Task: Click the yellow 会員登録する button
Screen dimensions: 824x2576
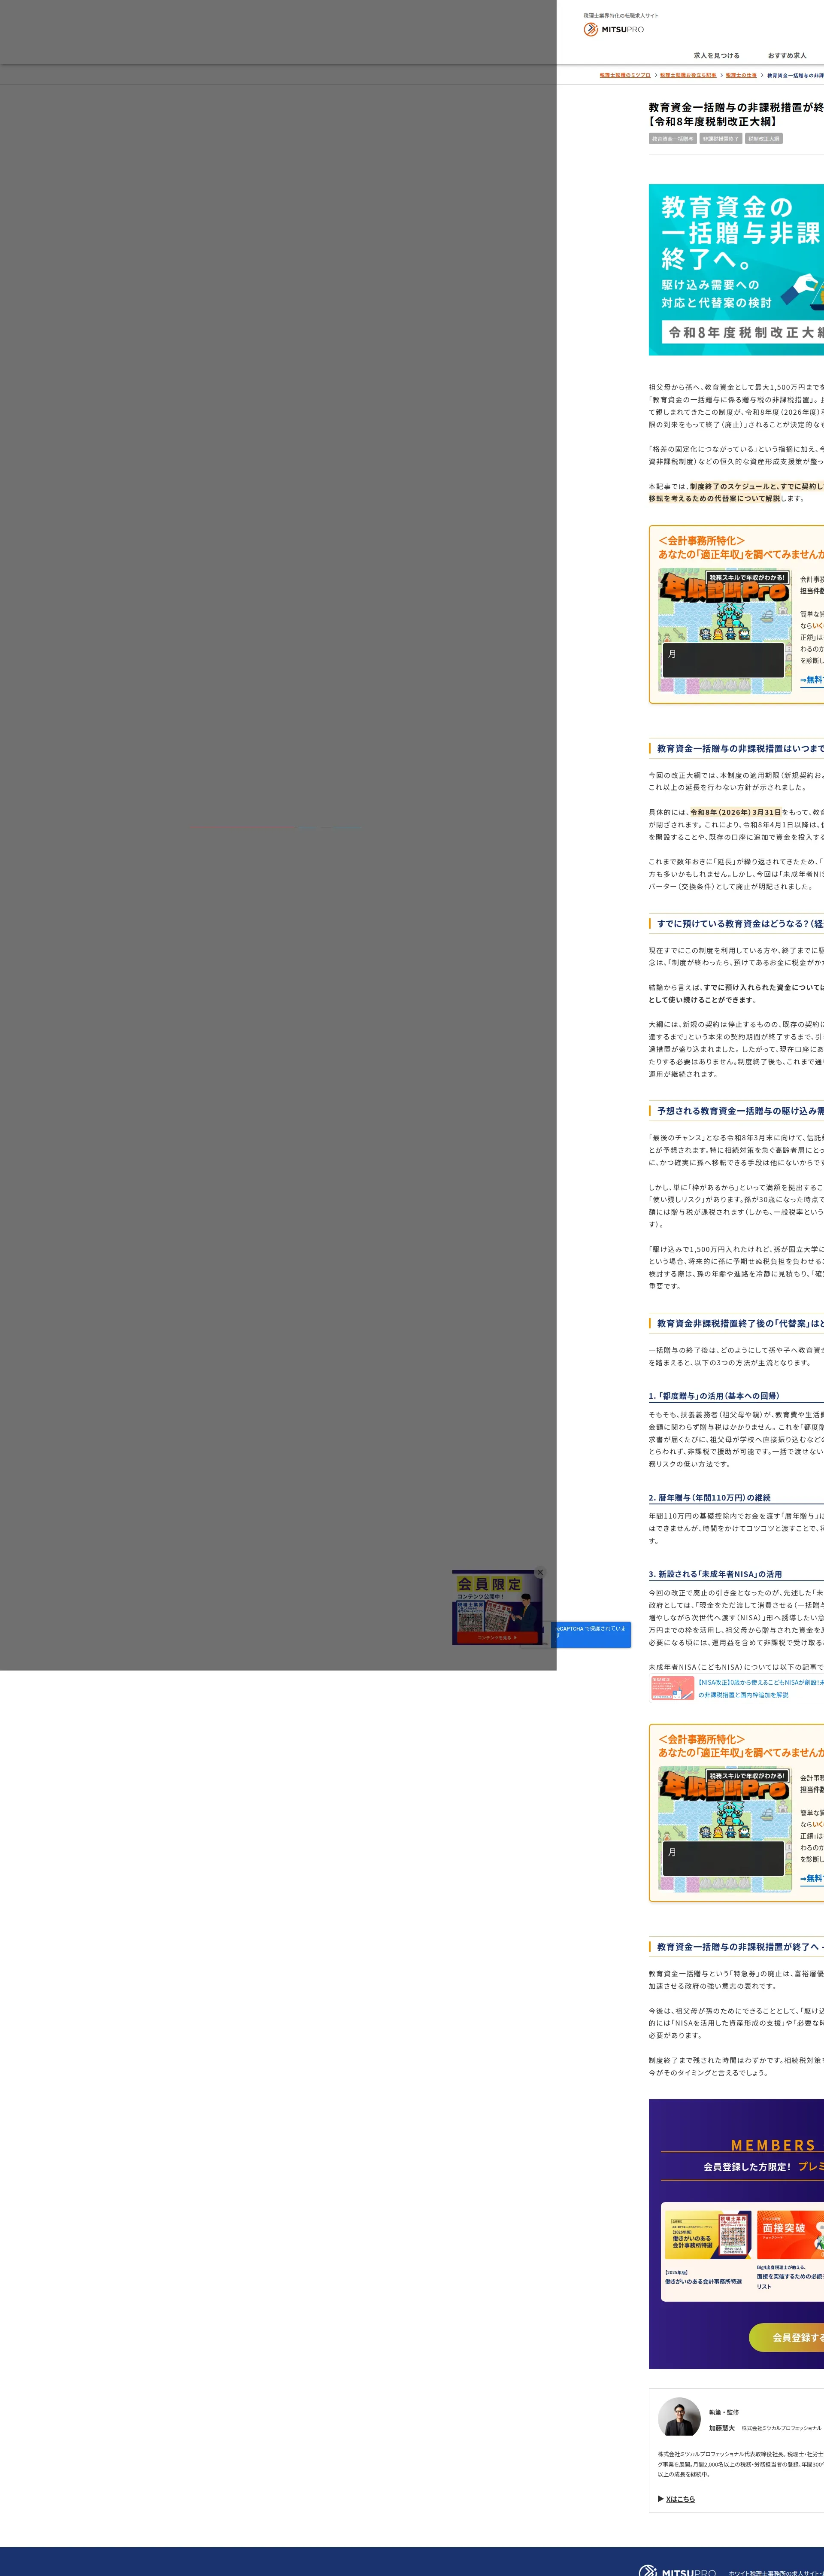Action: pyautogui.click(x=787, y=2337)
